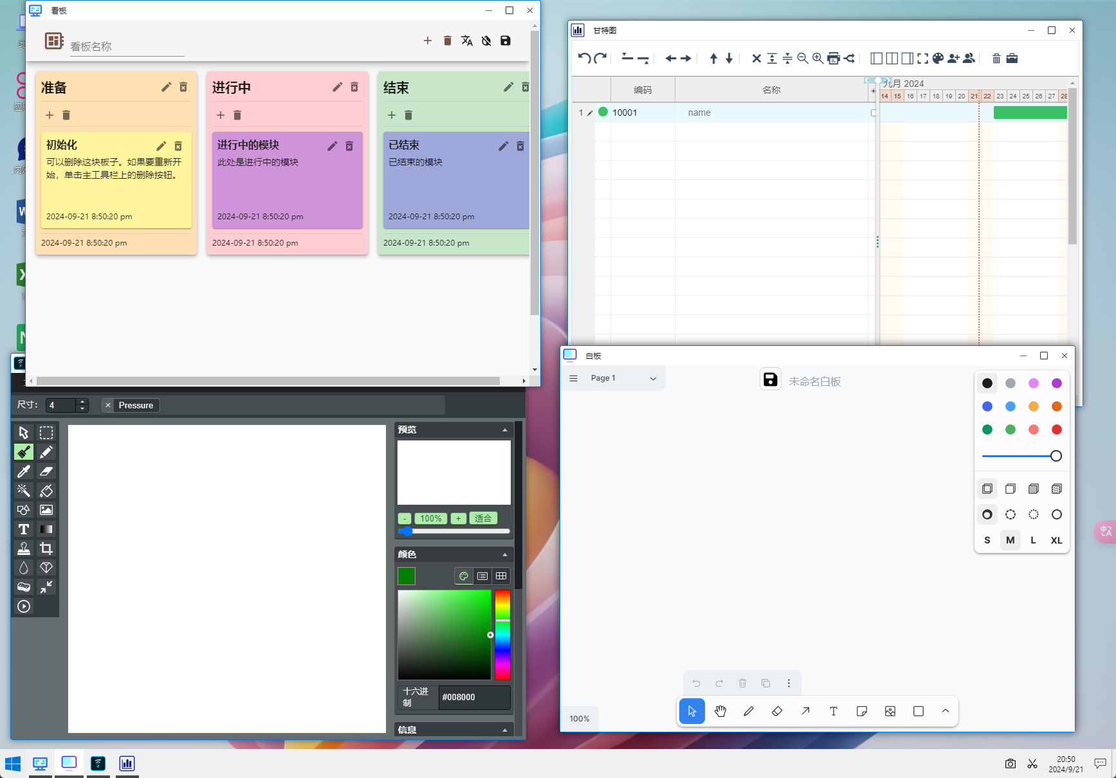Image resolution: width=1116 pixels, height=778 pixels.
Task: Select size XL in whiteboard style panel
Action: click(x=1057, y=540)
